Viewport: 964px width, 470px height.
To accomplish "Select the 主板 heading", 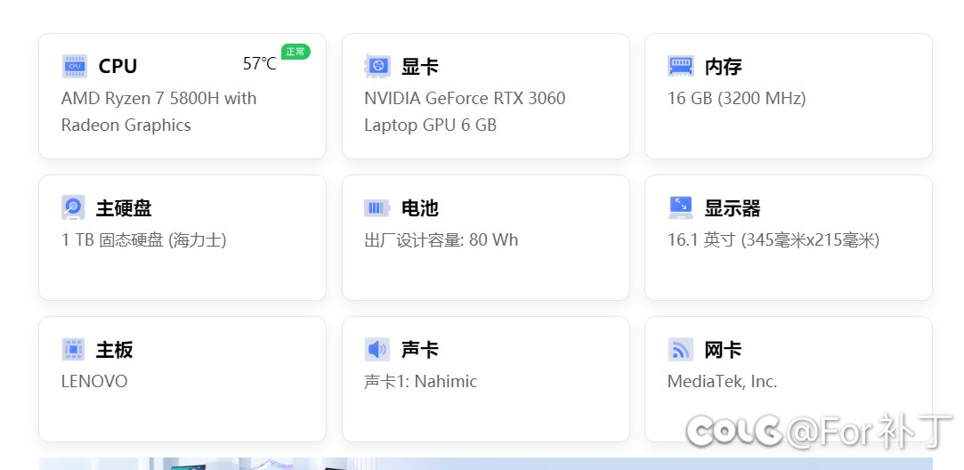I will [114, 350].
